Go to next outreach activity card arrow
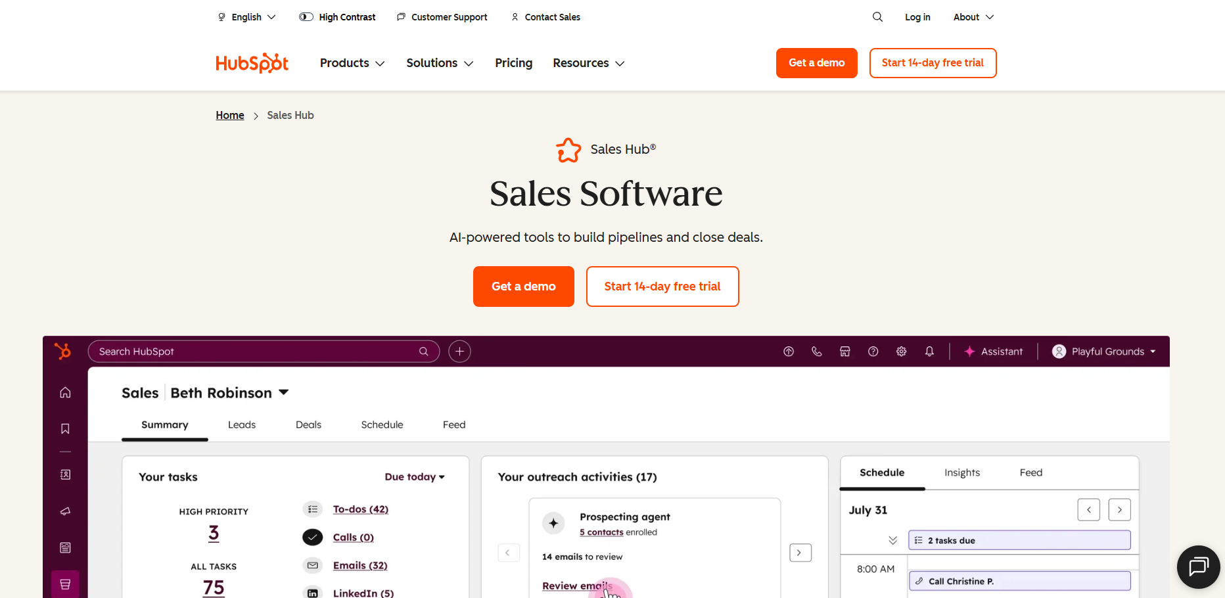The width and height of the screenshot is (1225, 598). coord(800,553)
